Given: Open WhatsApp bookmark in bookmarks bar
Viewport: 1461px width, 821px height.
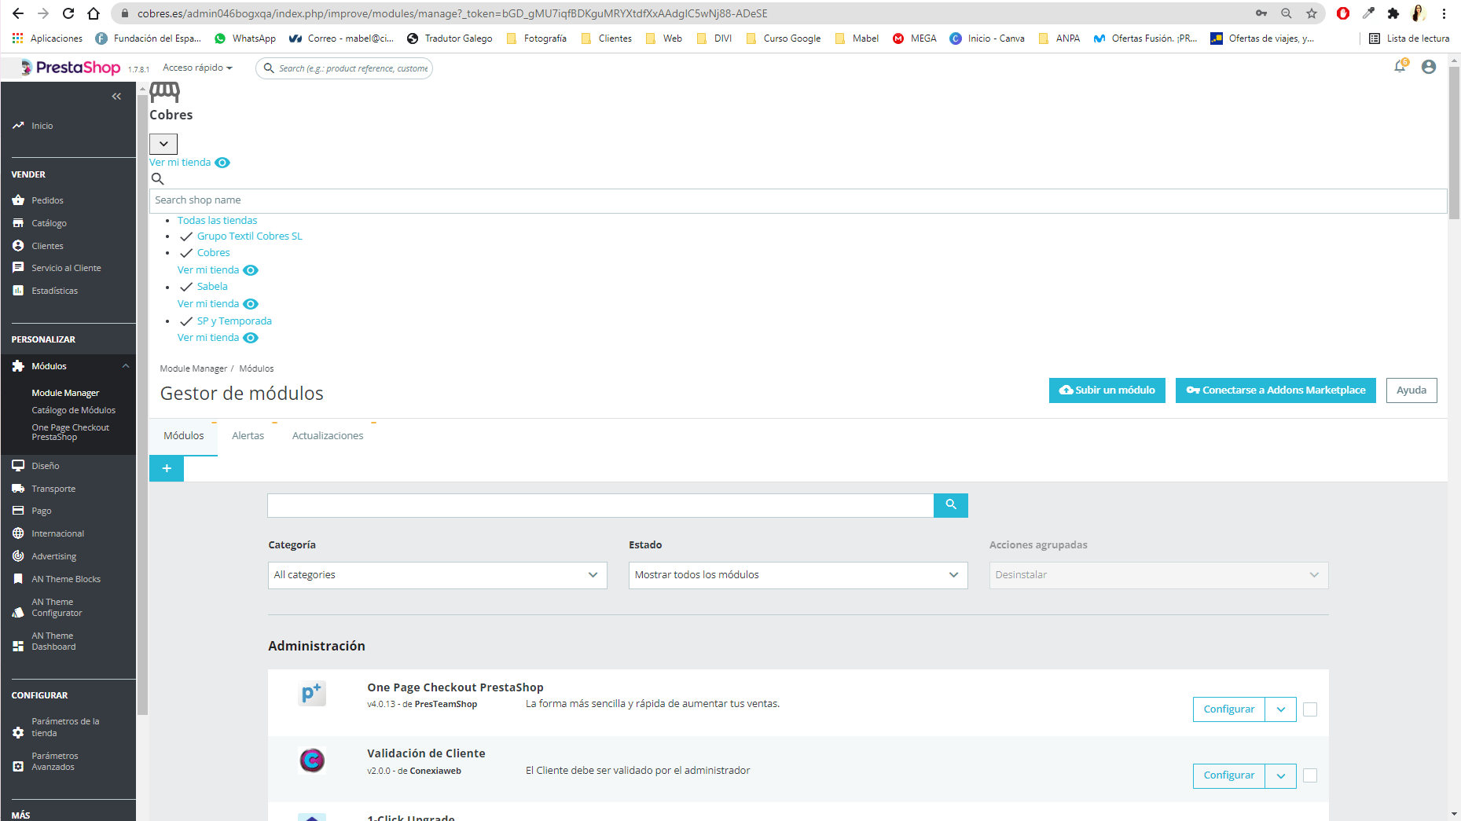Looking at the screenshot, I should click(245, 38).
